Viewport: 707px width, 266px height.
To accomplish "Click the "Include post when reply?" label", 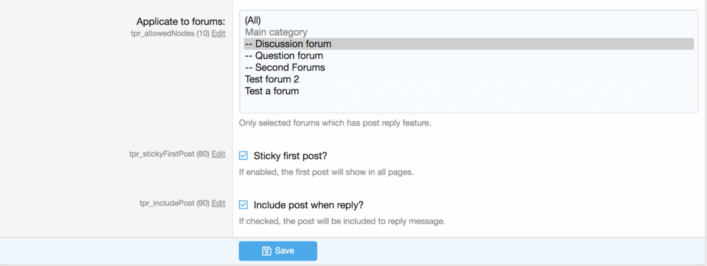I will click(309, 205).
